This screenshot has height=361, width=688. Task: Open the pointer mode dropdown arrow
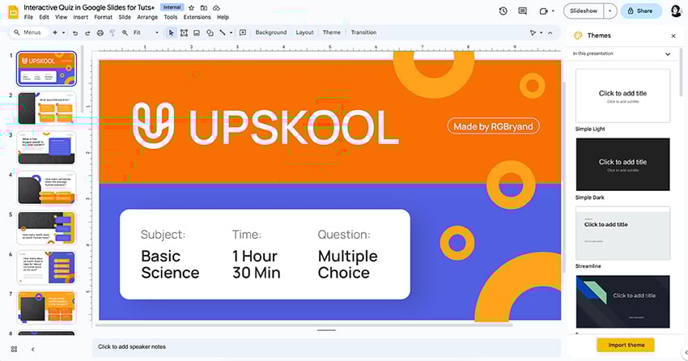pyautogui.click(x=541, y=33)
